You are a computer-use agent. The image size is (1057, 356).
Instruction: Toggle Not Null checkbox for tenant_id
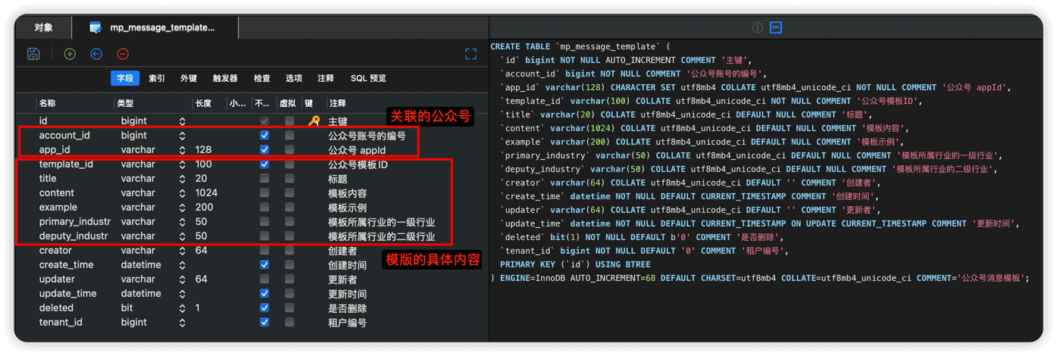click(x=264, y=323)
